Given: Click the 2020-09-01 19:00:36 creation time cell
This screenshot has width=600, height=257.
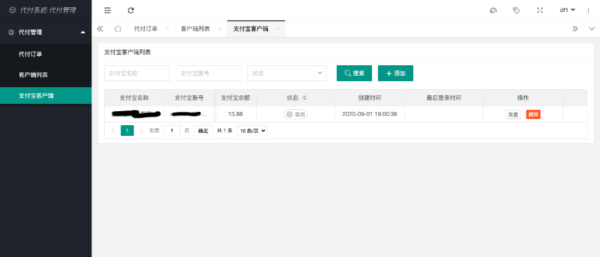Looking at the screenshot, I should (x=369, y=114).
